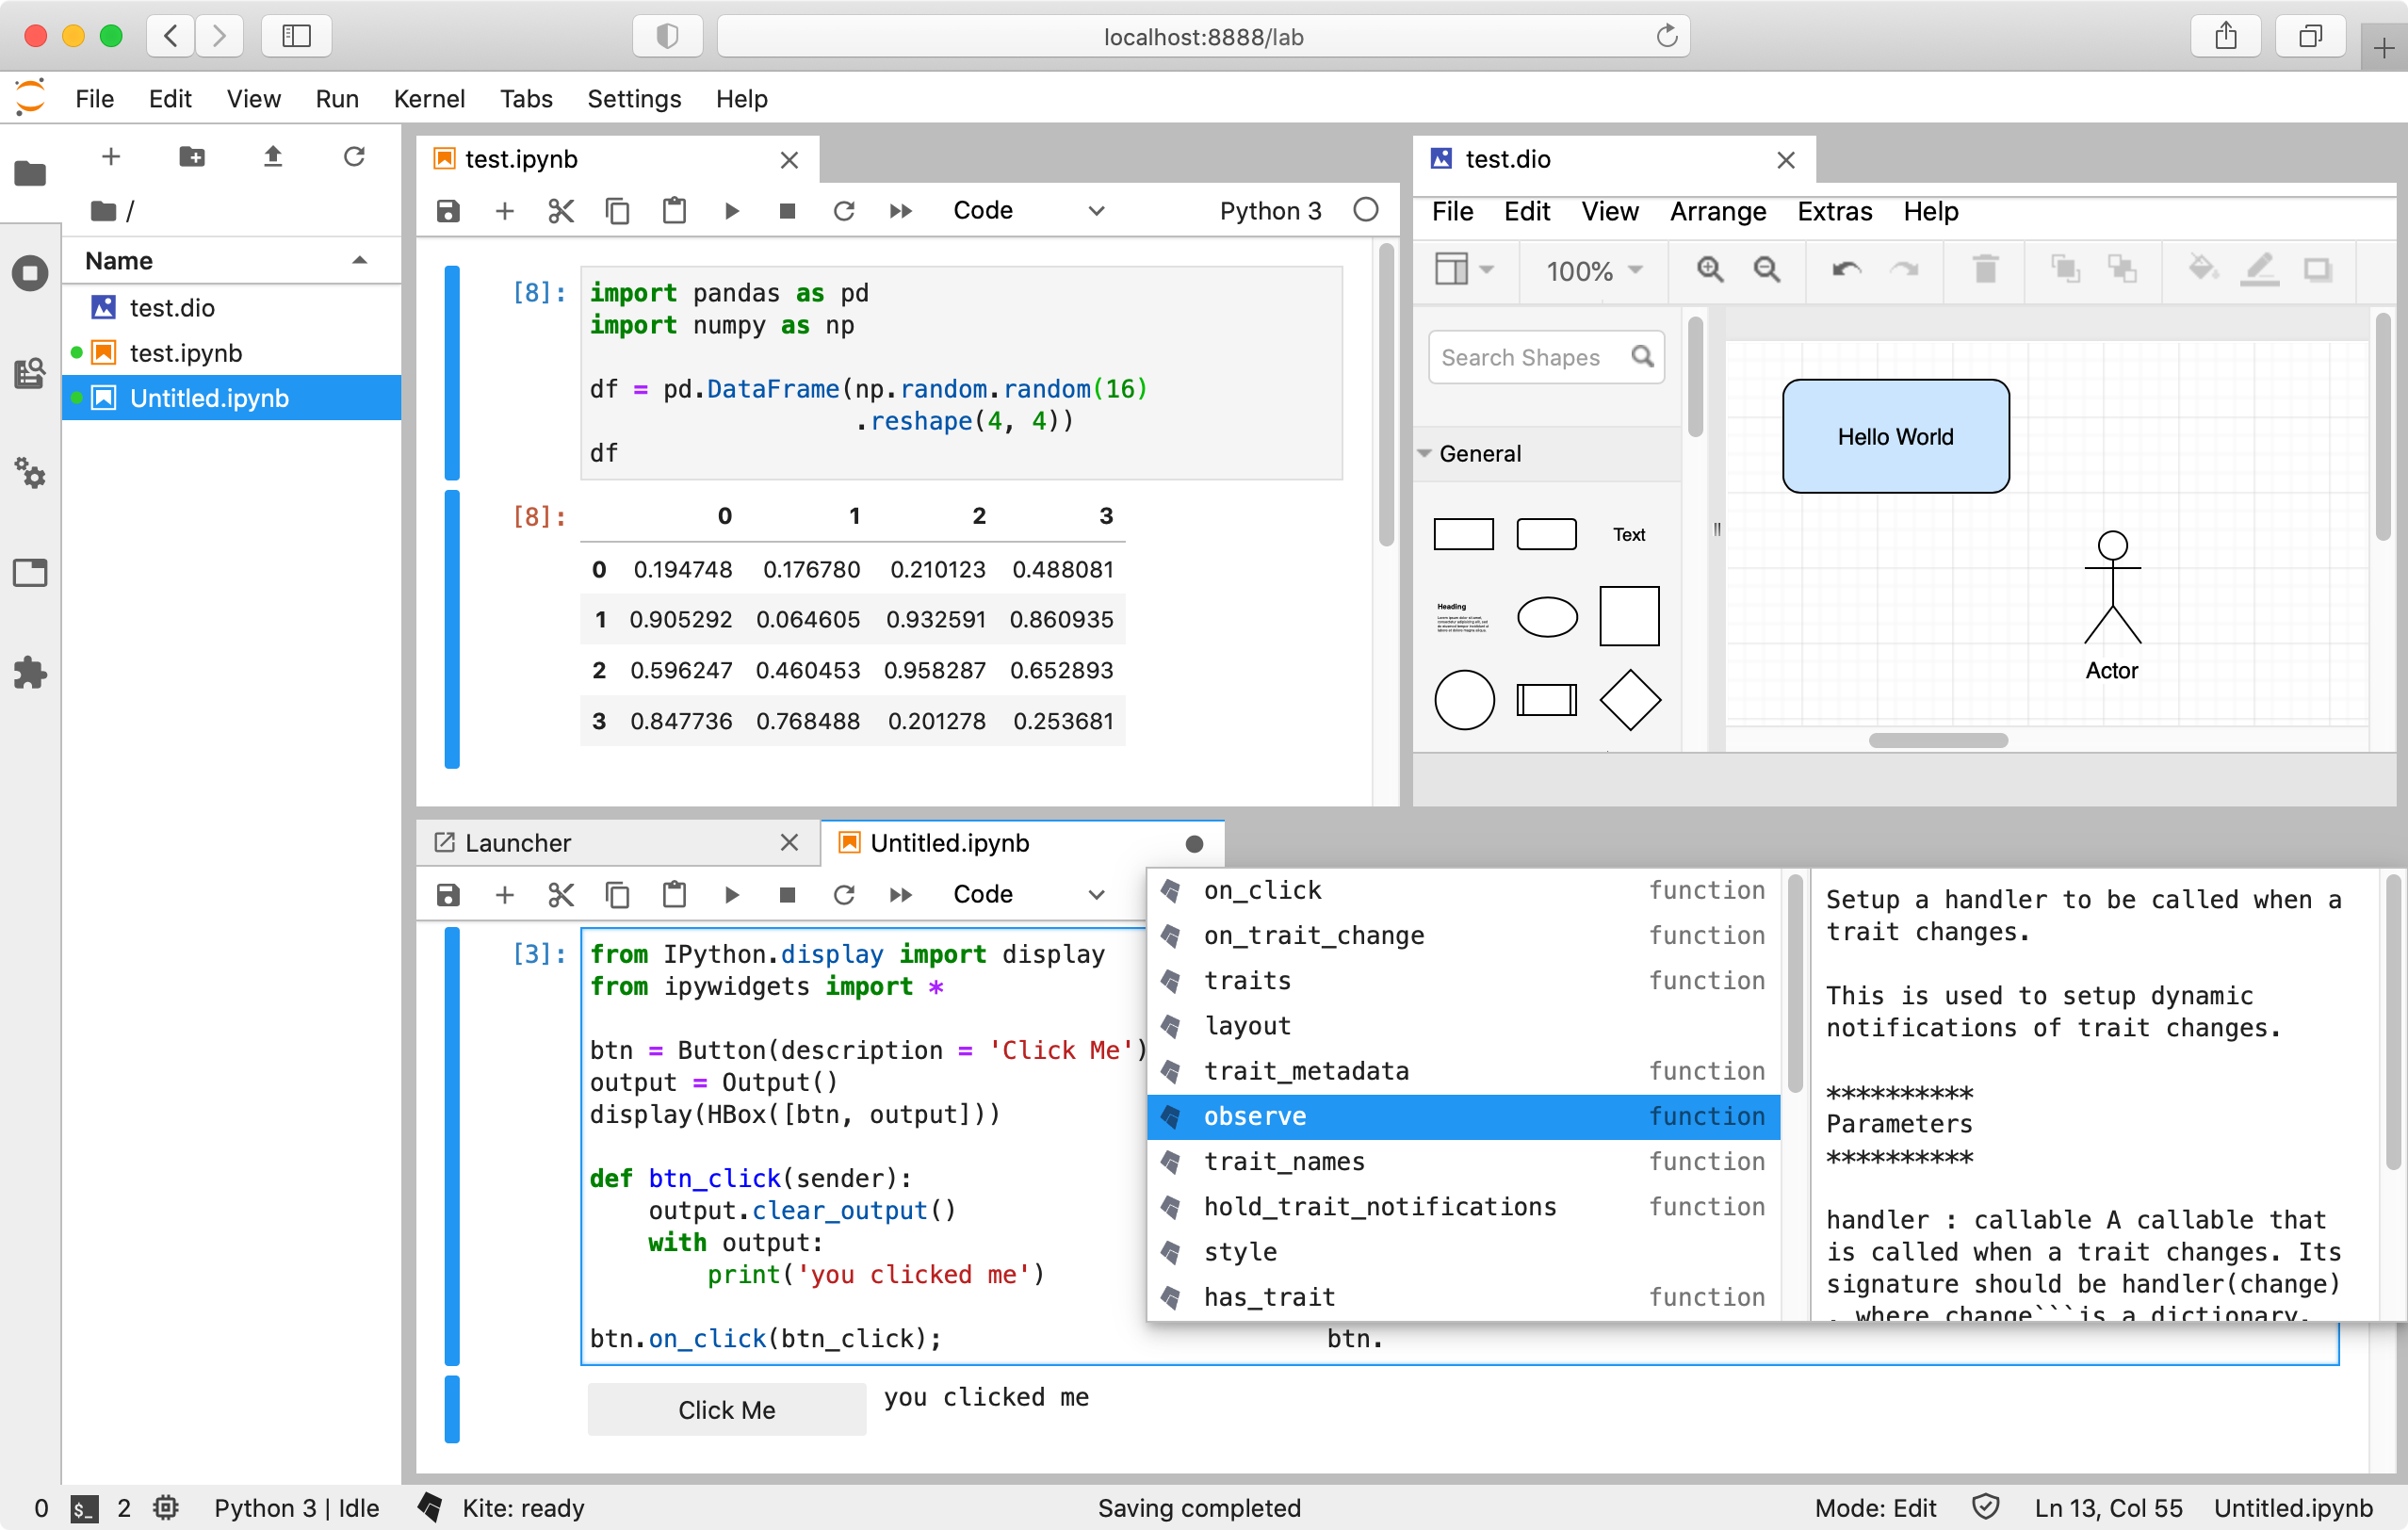Toggle the Safari sidebar button
Screen dimensions: 2408x1530
[296, 37]
